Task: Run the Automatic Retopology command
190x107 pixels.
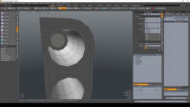Action: point(8,57)
